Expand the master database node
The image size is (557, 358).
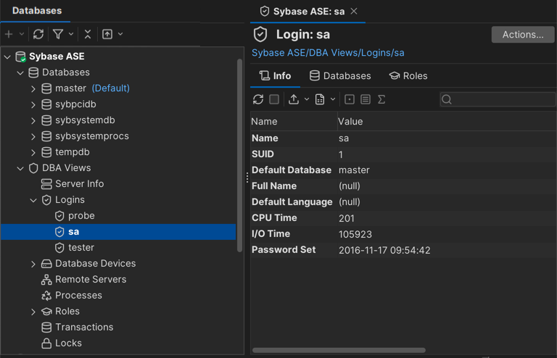pos(33,88)
